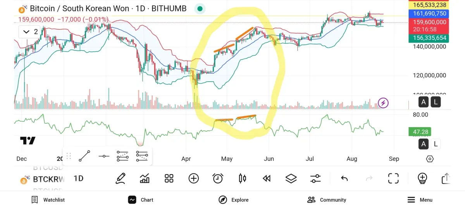Image resolution: width=465 pixels, height=209 pixels.
Task: Select the trend line drawing tool
Action: pyautogui.click(x=84, y=156)
